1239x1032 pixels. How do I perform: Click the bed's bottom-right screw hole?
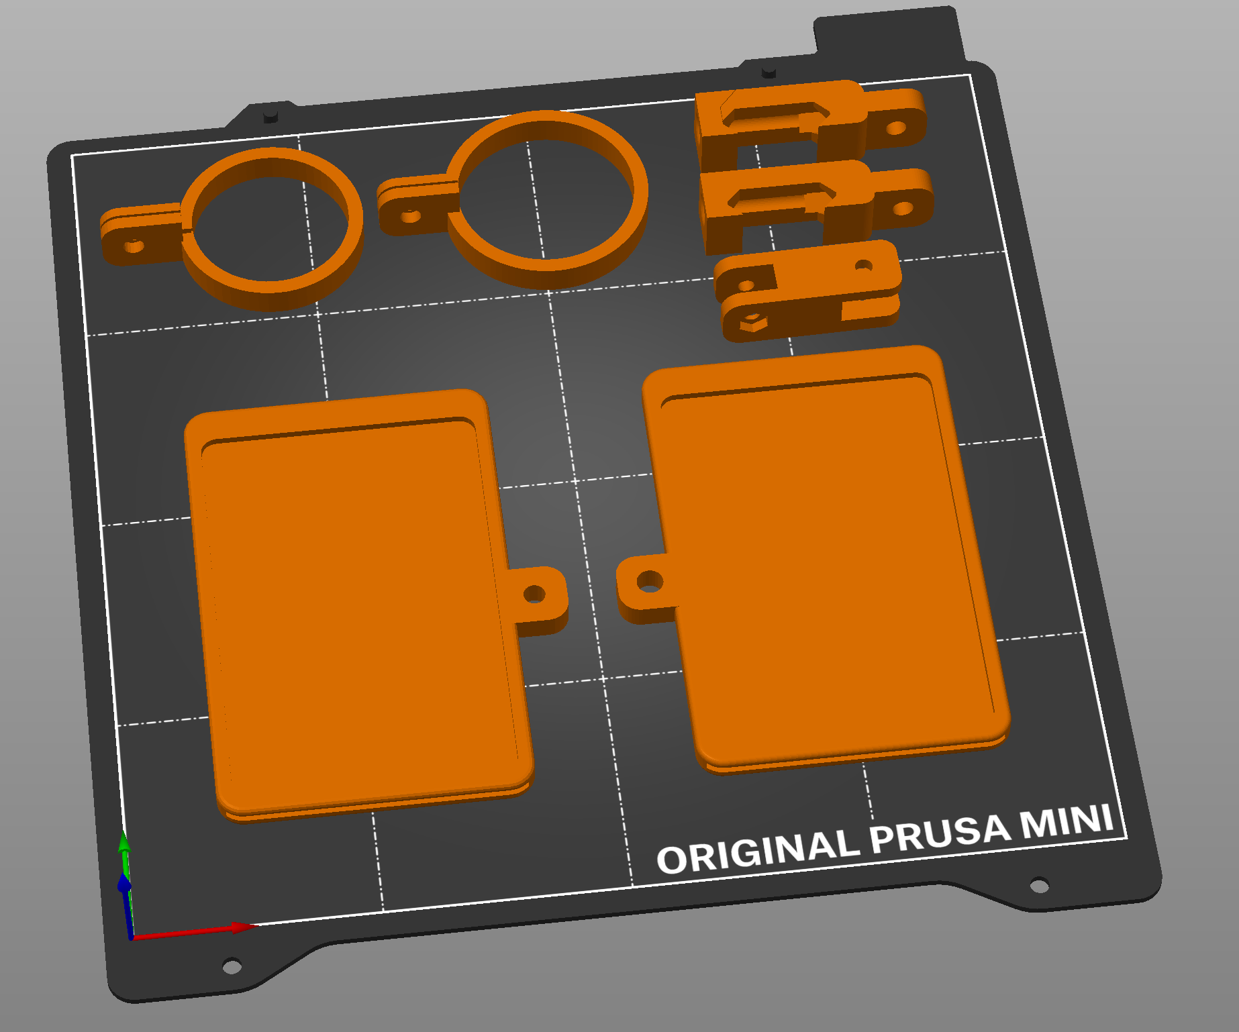pyautogui.click(x=1039, y=886)
